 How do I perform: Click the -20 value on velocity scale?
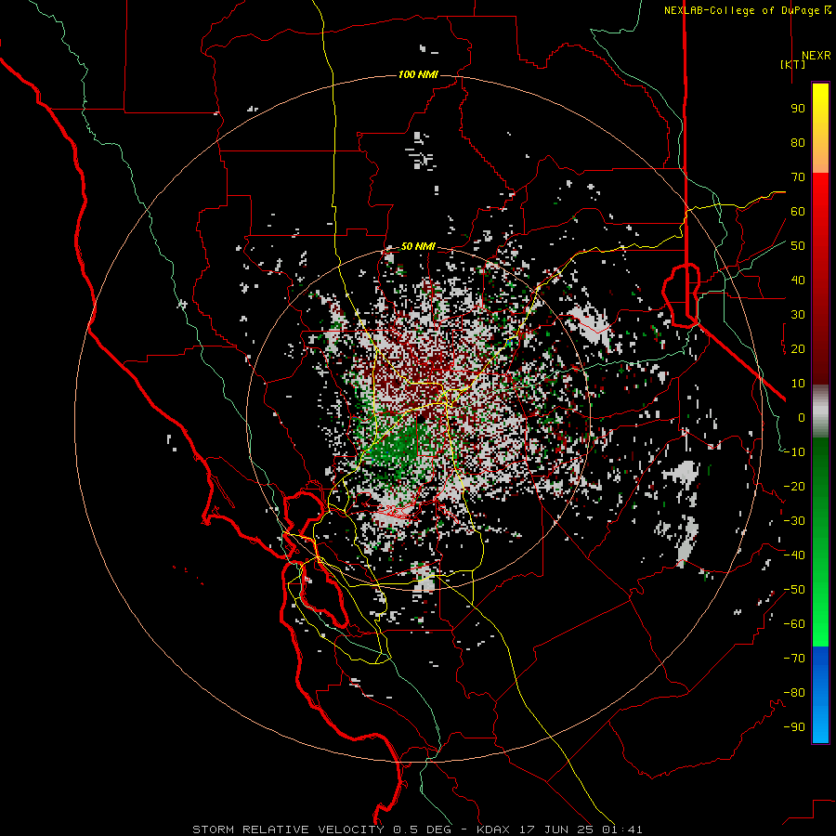pos(794,486)
